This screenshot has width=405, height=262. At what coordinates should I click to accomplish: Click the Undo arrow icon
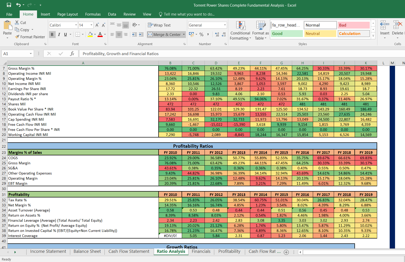click(x=18, y=5)
